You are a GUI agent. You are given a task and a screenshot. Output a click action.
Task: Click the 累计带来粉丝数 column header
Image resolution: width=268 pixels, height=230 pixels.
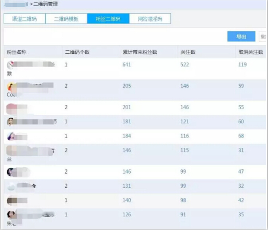[140, 52]
